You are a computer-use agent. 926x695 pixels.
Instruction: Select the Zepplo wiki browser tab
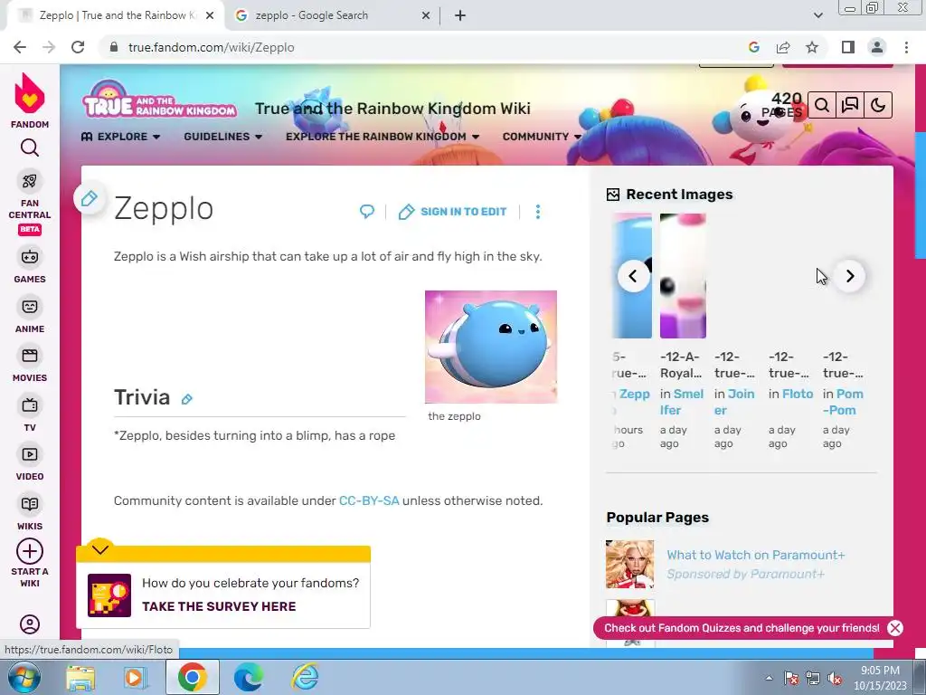coord(115,15)
